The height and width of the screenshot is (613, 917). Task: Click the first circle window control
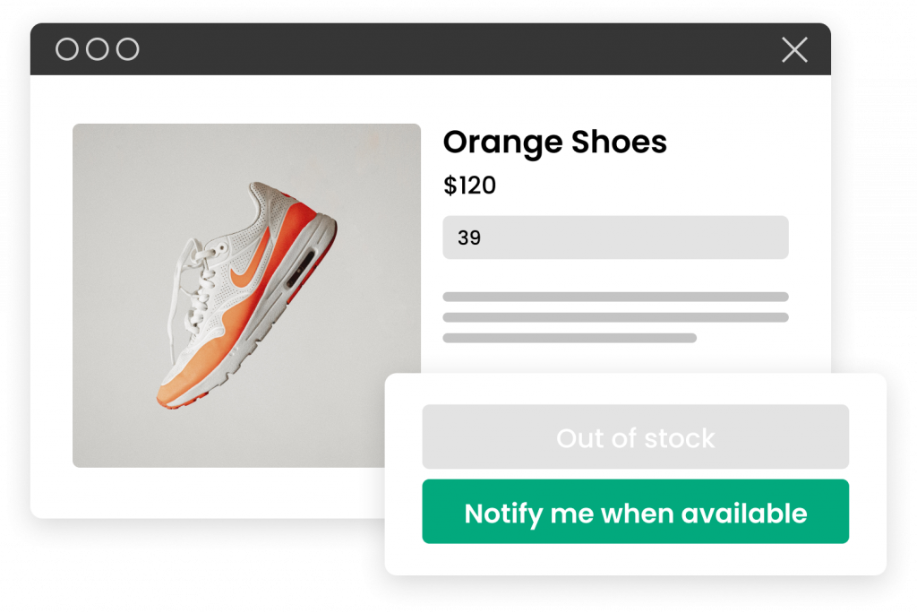66,49
